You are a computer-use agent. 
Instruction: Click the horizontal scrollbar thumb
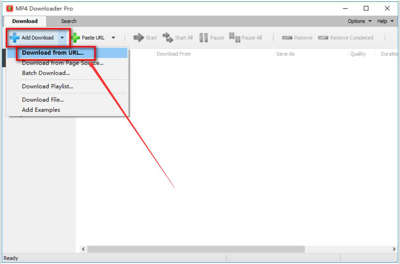click(x=196, y=249)
